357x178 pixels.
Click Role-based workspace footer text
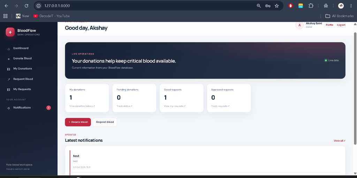click(x=19, y=165)
